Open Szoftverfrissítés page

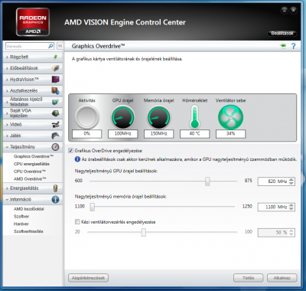tap(28, 231)
